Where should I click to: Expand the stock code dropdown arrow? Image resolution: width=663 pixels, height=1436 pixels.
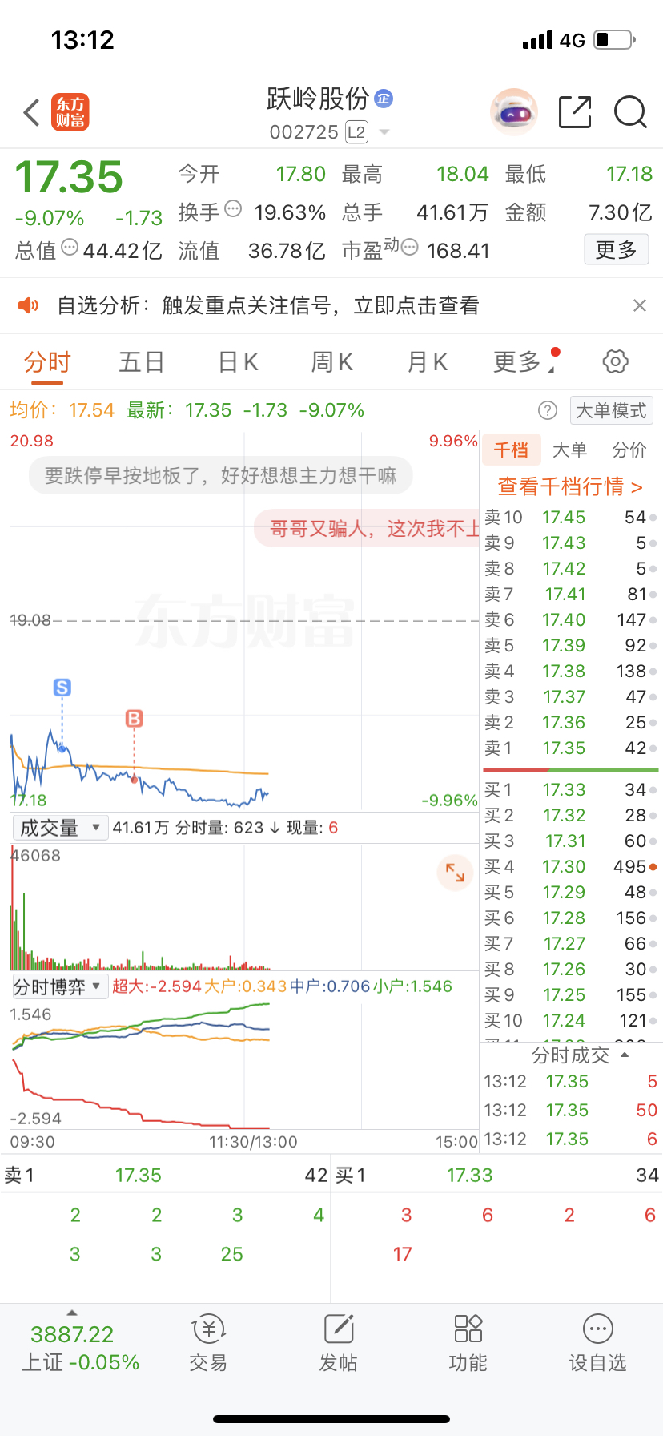click(384, 132)
